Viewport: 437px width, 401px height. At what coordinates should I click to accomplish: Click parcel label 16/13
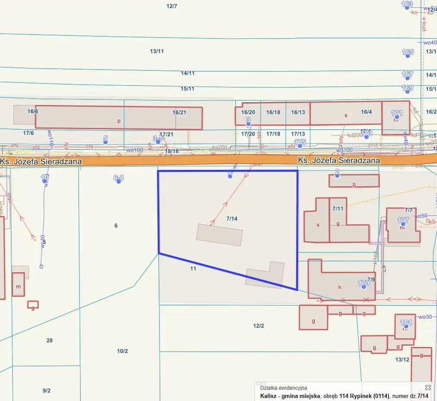[298, 112]
